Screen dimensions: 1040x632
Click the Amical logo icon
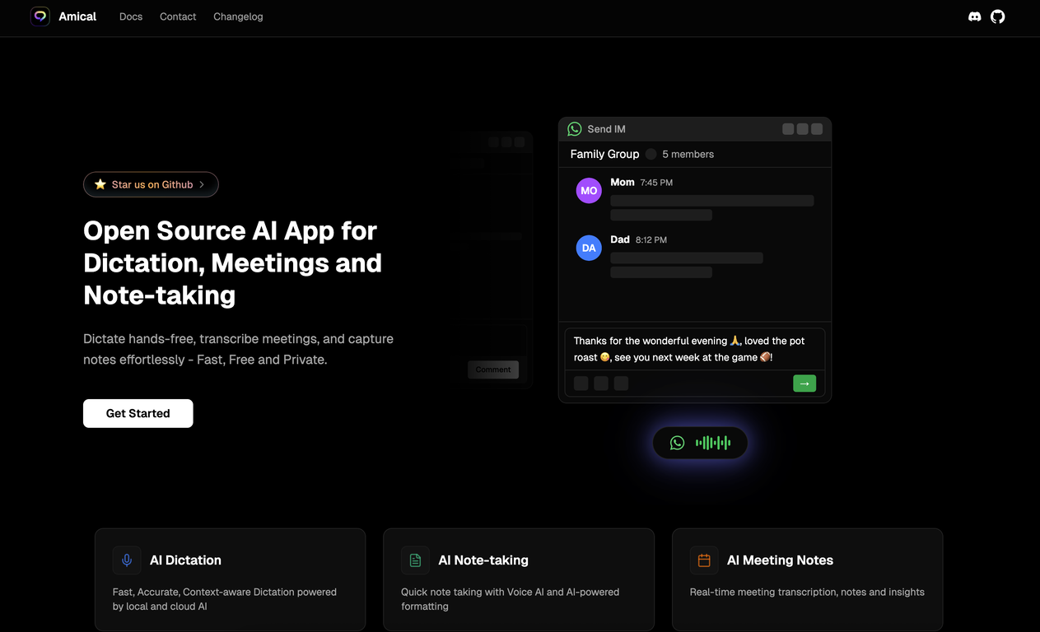pos(40,16)
